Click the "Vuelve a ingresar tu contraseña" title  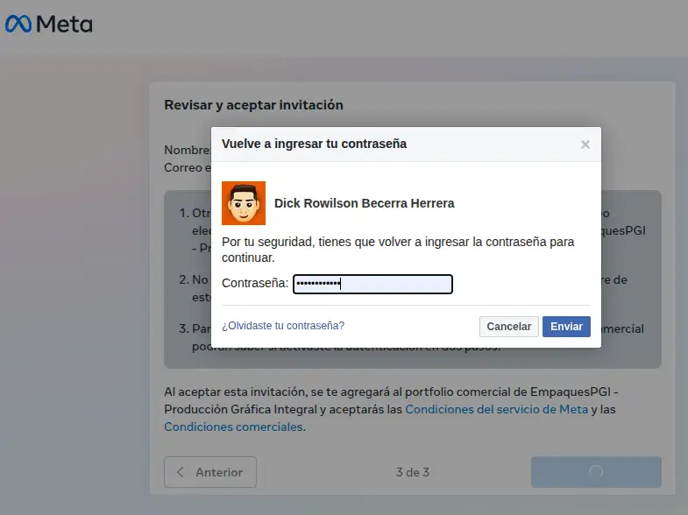point(314,143)
